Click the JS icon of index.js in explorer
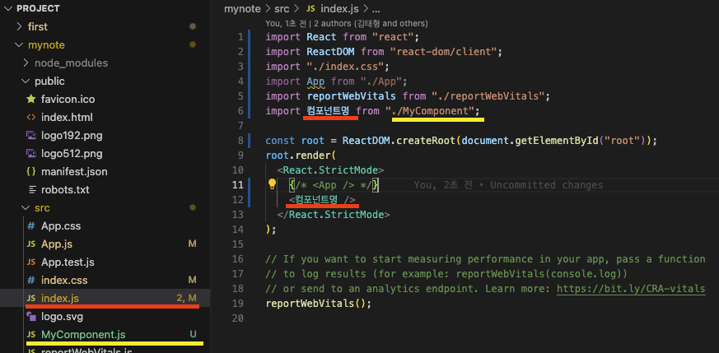 coord(31,299)
